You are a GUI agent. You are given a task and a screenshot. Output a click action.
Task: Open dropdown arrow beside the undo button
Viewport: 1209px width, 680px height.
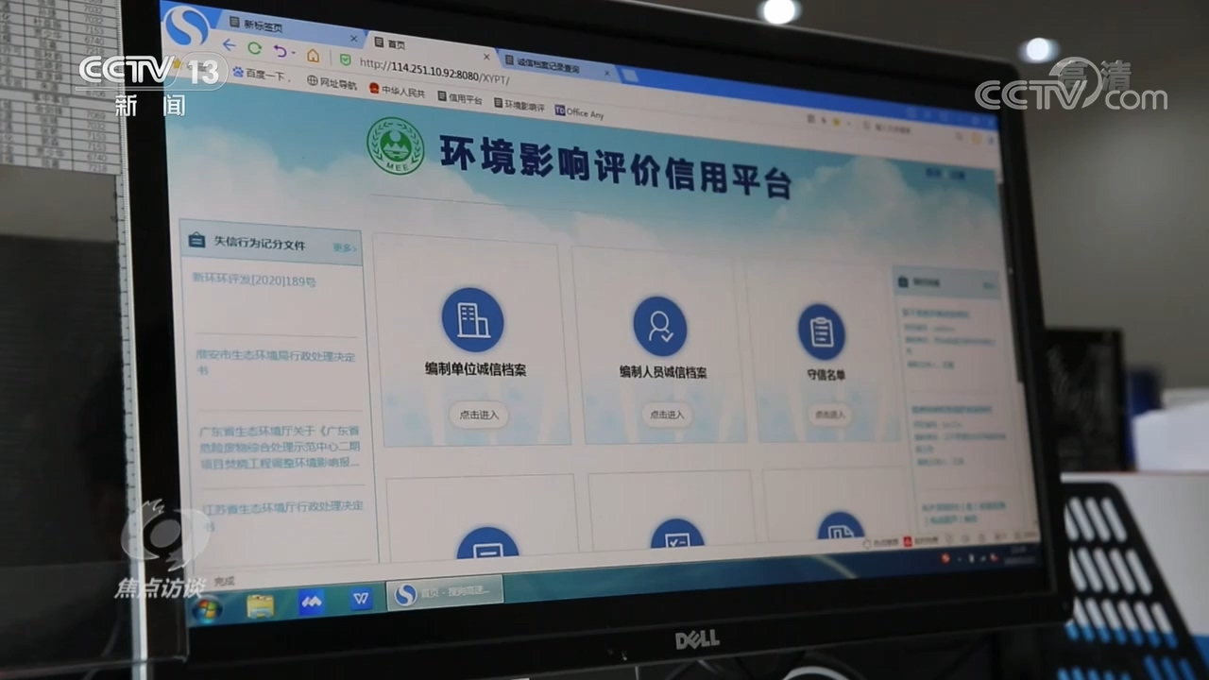pyautogui.click(x=295, y=53)
